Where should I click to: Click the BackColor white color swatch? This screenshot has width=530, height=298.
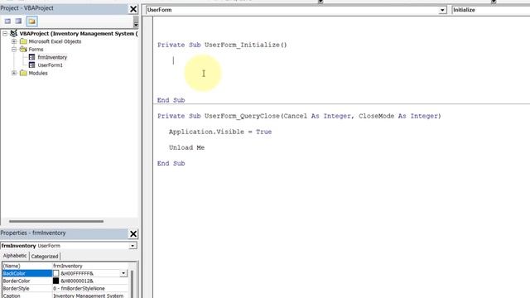click(x=55, y=273)
